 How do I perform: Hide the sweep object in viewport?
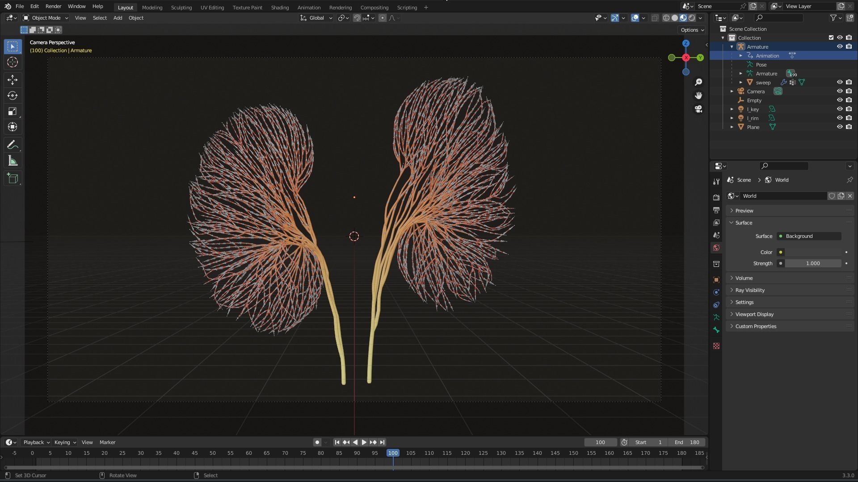point(840,82)
